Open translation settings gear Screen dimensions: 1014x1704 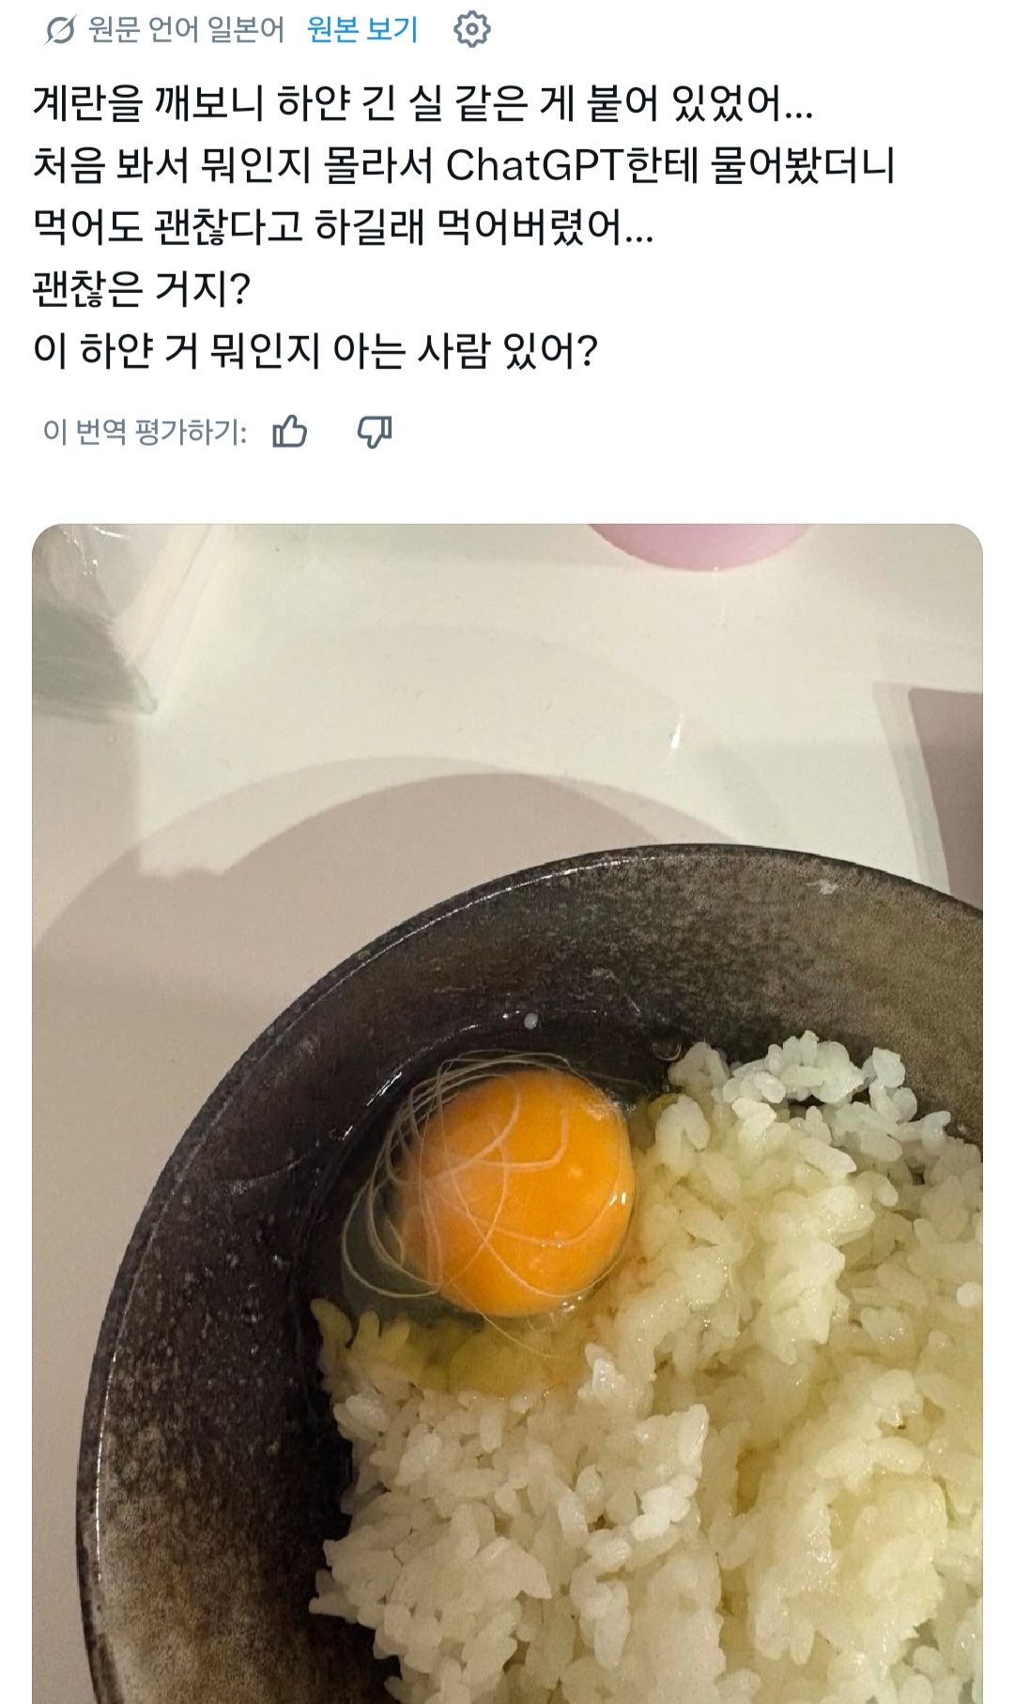point(471,31)
